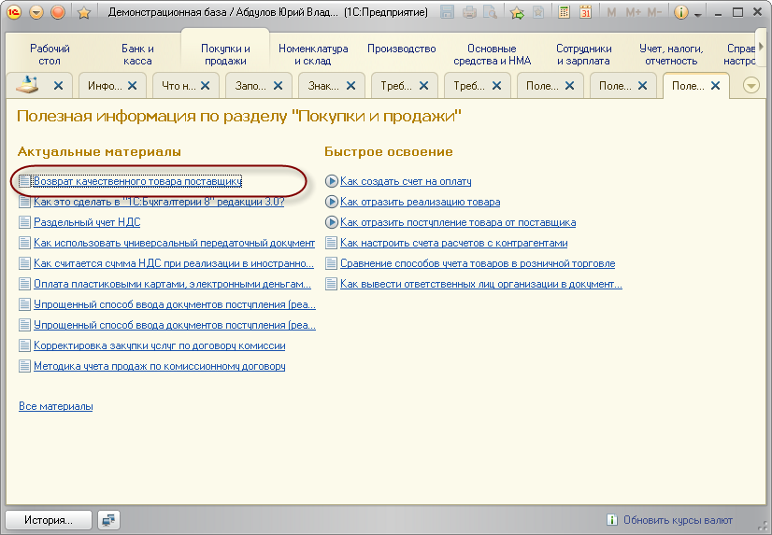Image resolution: width=772 pixels, height=535 pixels.
Task: Open the 1C main menu logo button
Action: pos(13,12)
